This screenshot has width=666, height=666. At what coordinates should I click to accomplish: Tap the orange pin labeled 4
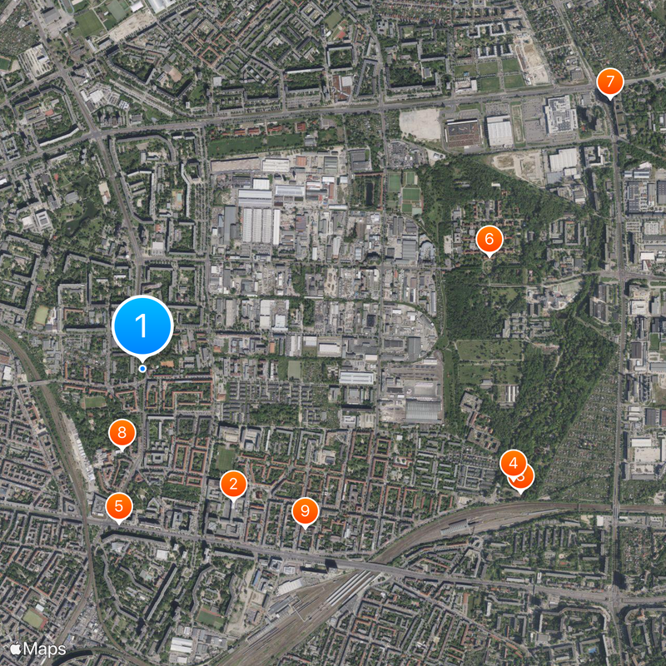(513, 464)
